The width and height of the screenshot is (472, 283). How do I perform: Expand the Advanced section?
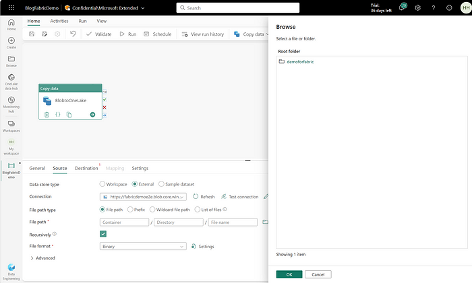tap(42, 258)
